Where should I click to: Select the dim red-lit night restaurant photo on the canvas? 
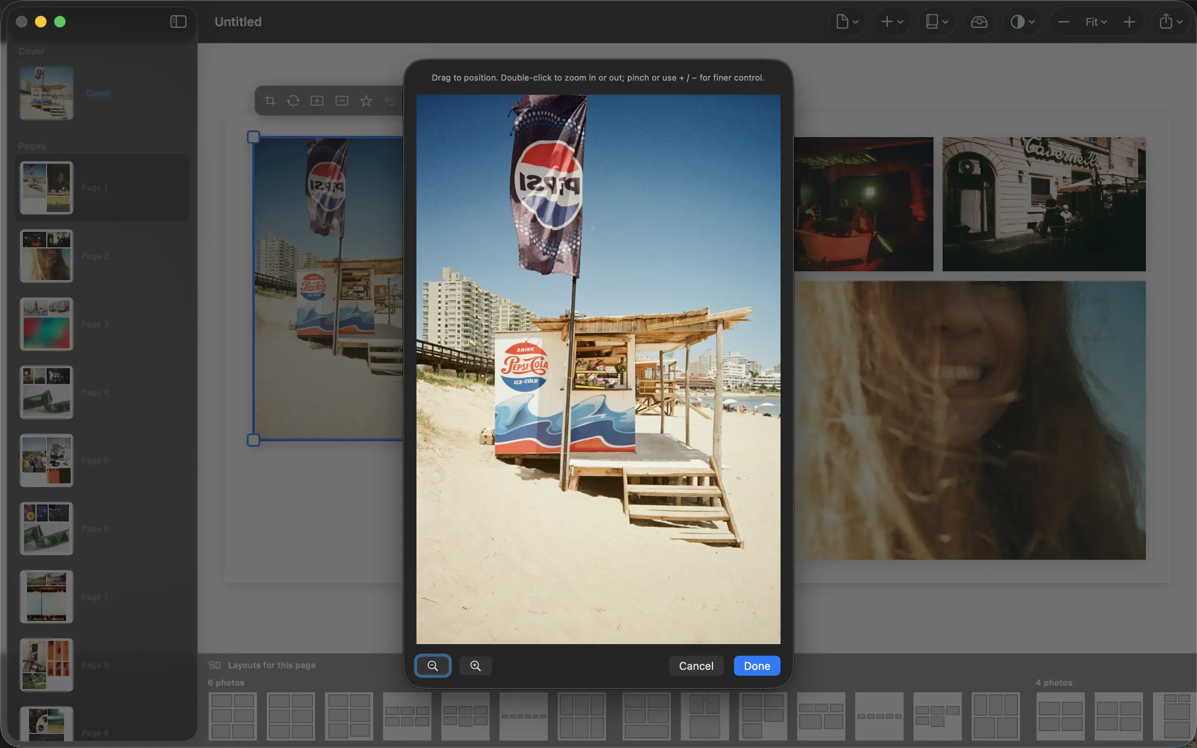[x=864, y=204]
